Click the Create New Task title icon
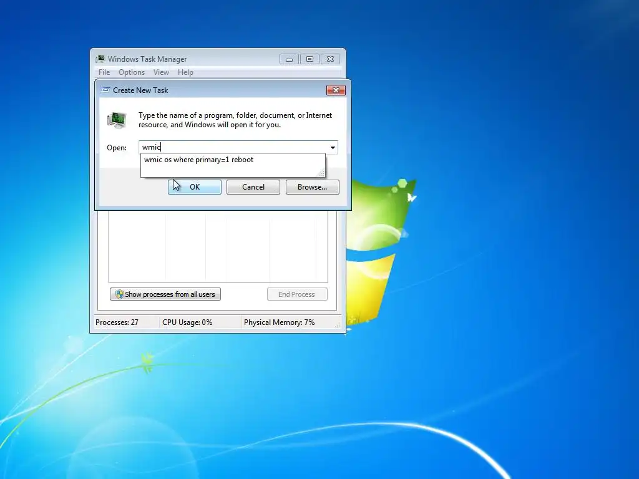639x479 pixels. [x=105, y=90]
